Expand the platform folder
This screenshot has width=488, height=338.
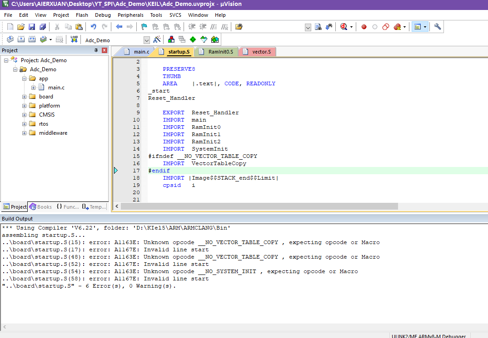coord(24,106)
